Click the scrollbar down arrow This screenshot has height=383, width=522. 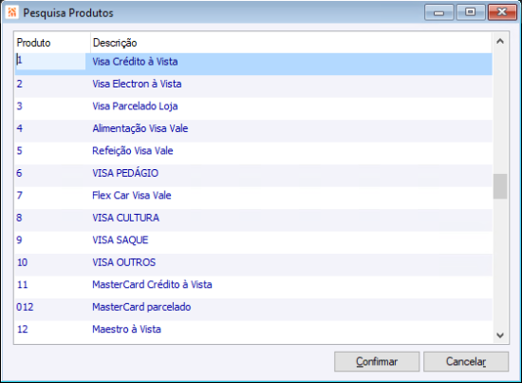pyautogui.click(x=500, y=335)
